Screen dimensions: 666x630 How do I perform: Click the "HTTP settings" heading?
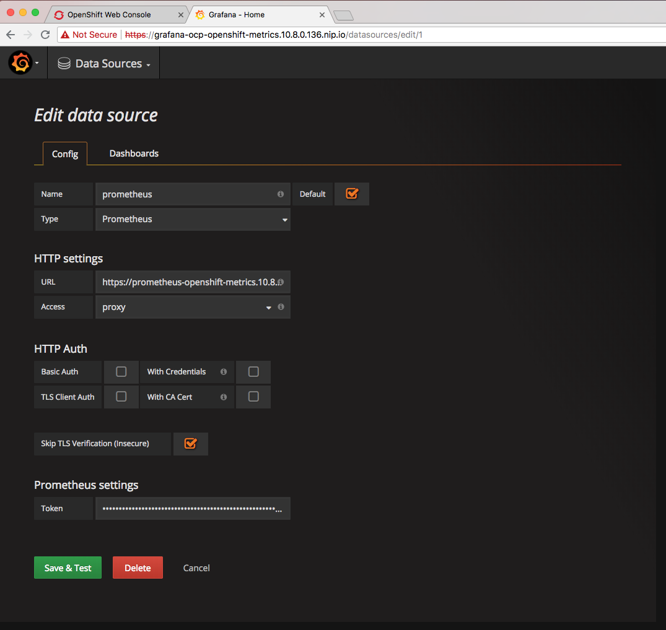(x=68, y=258)
